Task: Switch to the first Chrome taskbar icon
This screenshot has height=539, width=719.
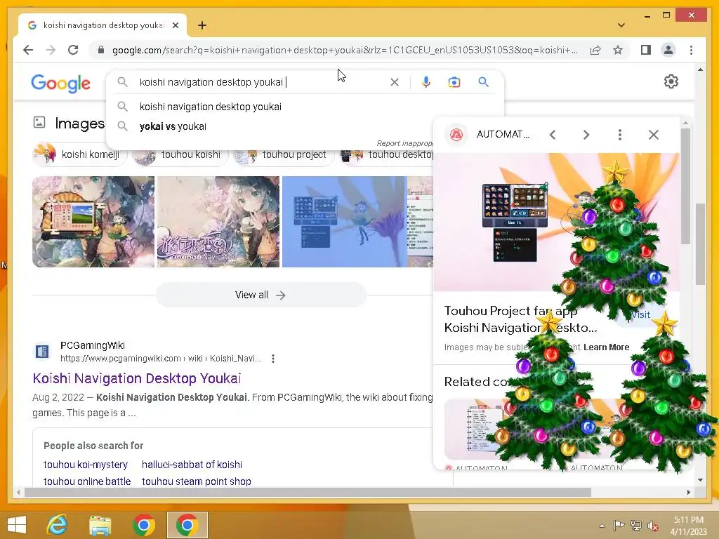Action: 143,525
